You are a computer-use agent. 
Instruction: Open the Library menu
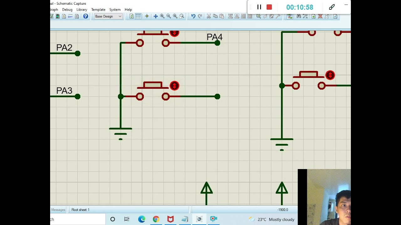coord(82,10)
